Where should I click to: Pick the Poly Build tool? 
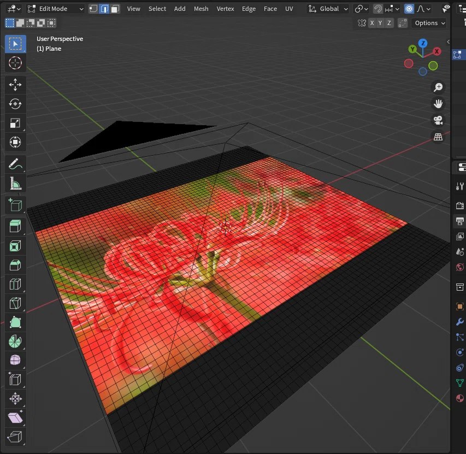coord(15,322)
